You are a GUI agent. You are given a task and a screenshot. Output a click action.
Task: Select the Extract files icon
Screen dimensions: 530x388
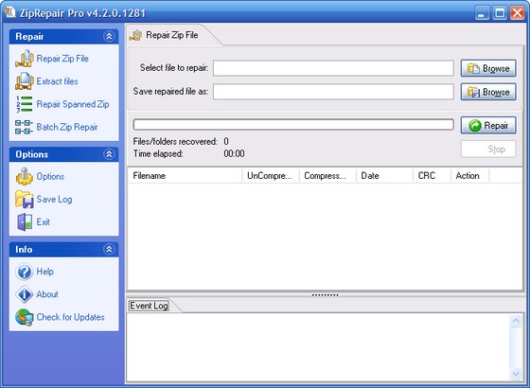click(24, 81)
